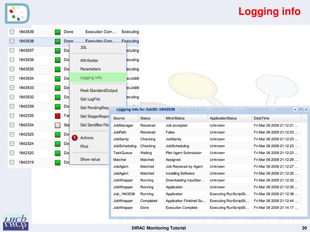
Task: Click 'Pilot Agent Submission' minor status
Action: click(x=184, y=153)
